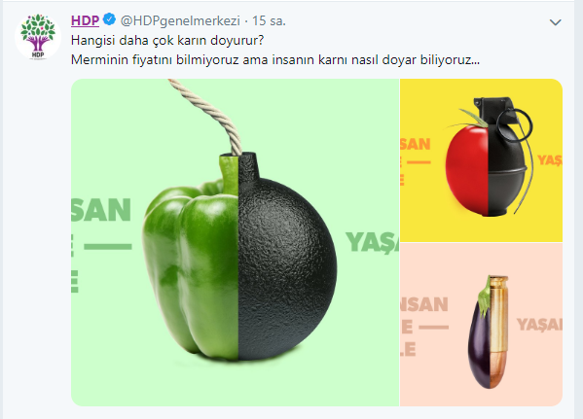Click the tweet line starting with 'Merminin fiyatını'

coord(275,59)
